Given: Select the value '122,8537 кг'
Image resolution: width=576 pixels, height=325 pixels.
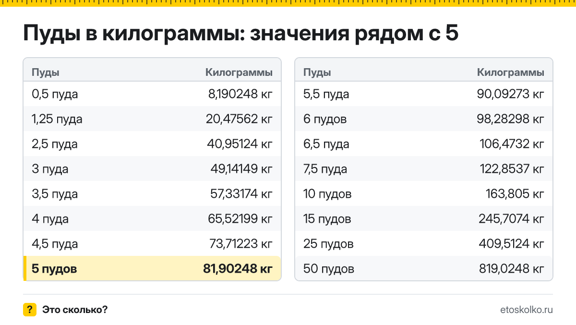Looking at the screenshot, I should 512,169.
